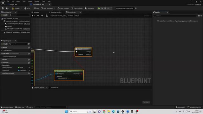Image resolution: width=203 pixels, height=114 pixels.
Task: Compile the FPSCharacter_BP blueprint
Action: (16, 8)
